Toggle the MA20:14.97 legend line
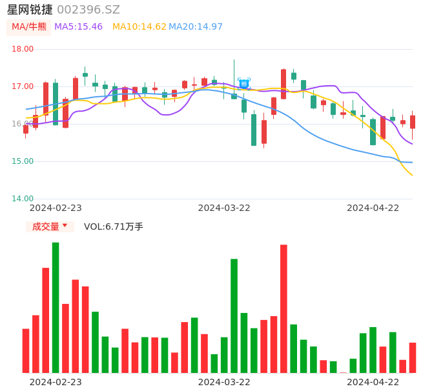This screenshot has width=443, height=391. (196, 27)
